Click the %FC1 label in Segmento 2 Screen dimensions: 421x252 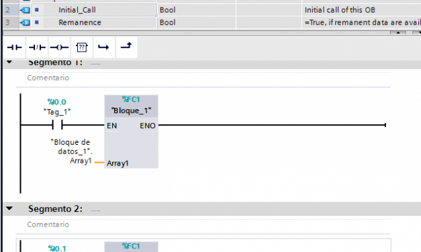[x=131, y=246]
